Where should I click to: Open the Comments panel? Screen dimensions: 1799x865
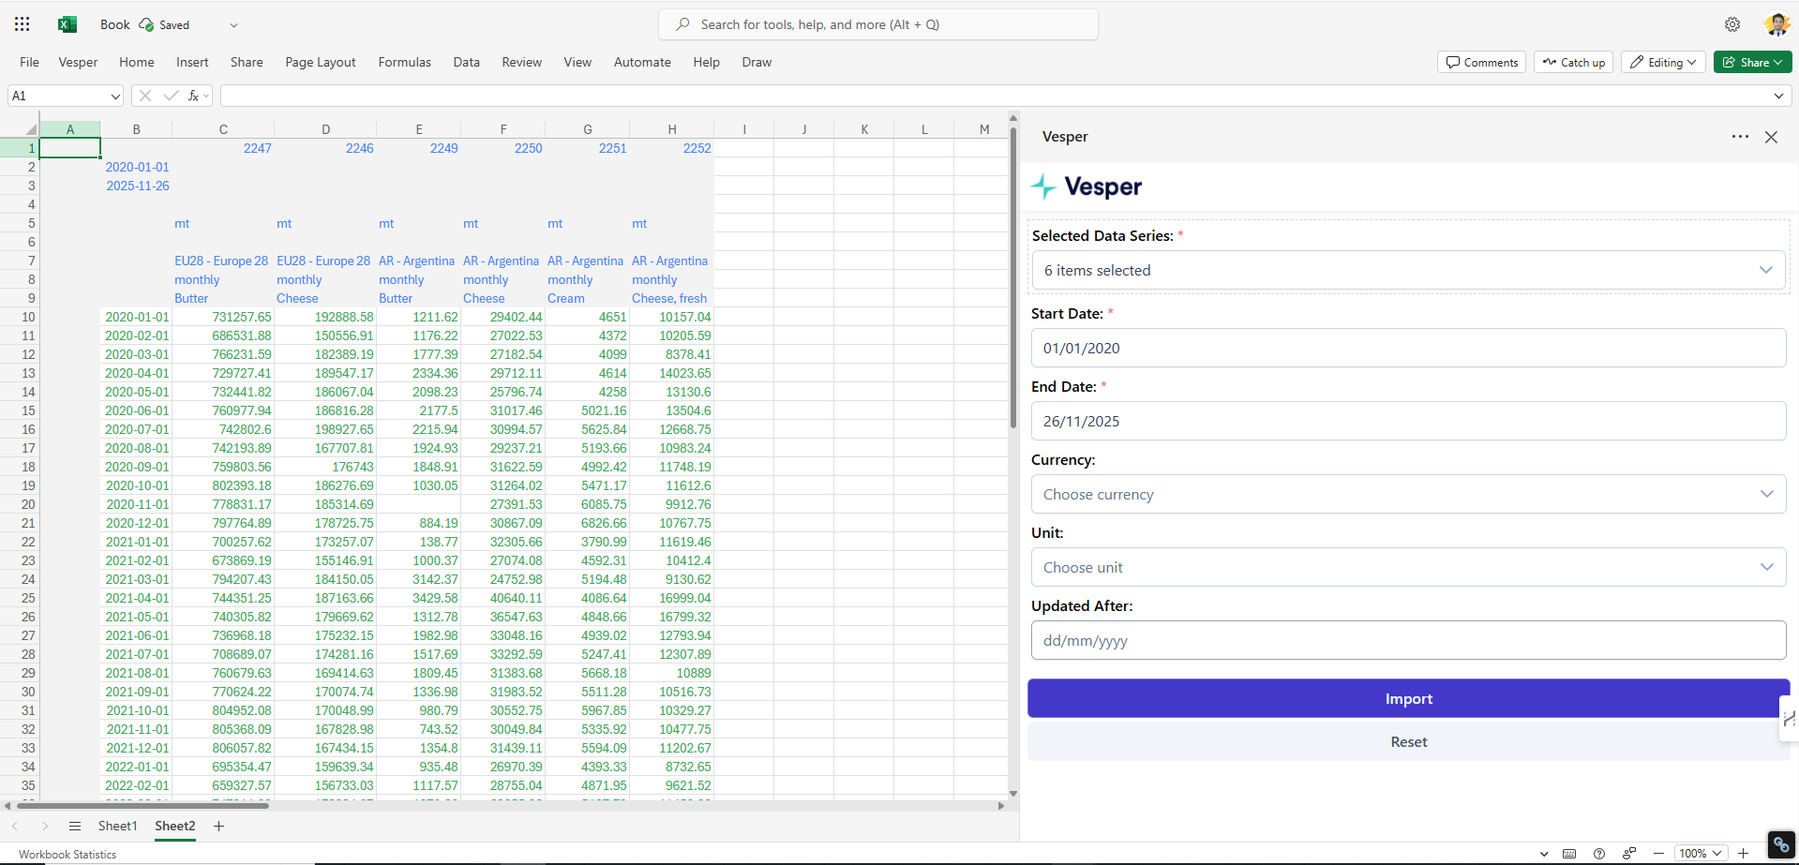1480,62
